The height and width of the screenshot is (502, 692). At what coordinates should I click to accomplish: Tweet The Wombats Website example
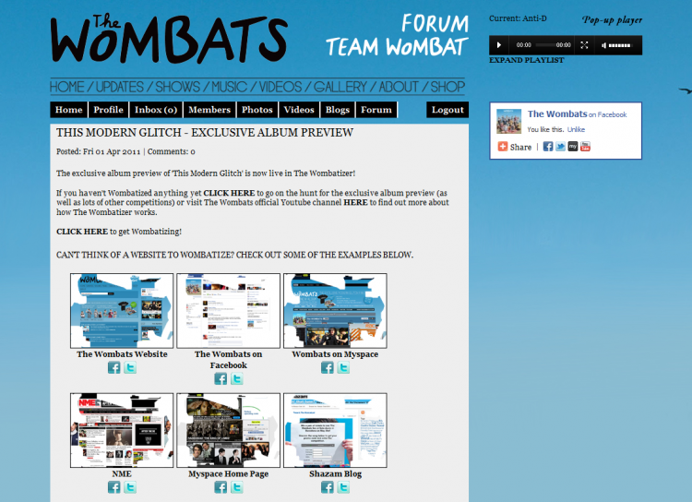coord(130,367)
